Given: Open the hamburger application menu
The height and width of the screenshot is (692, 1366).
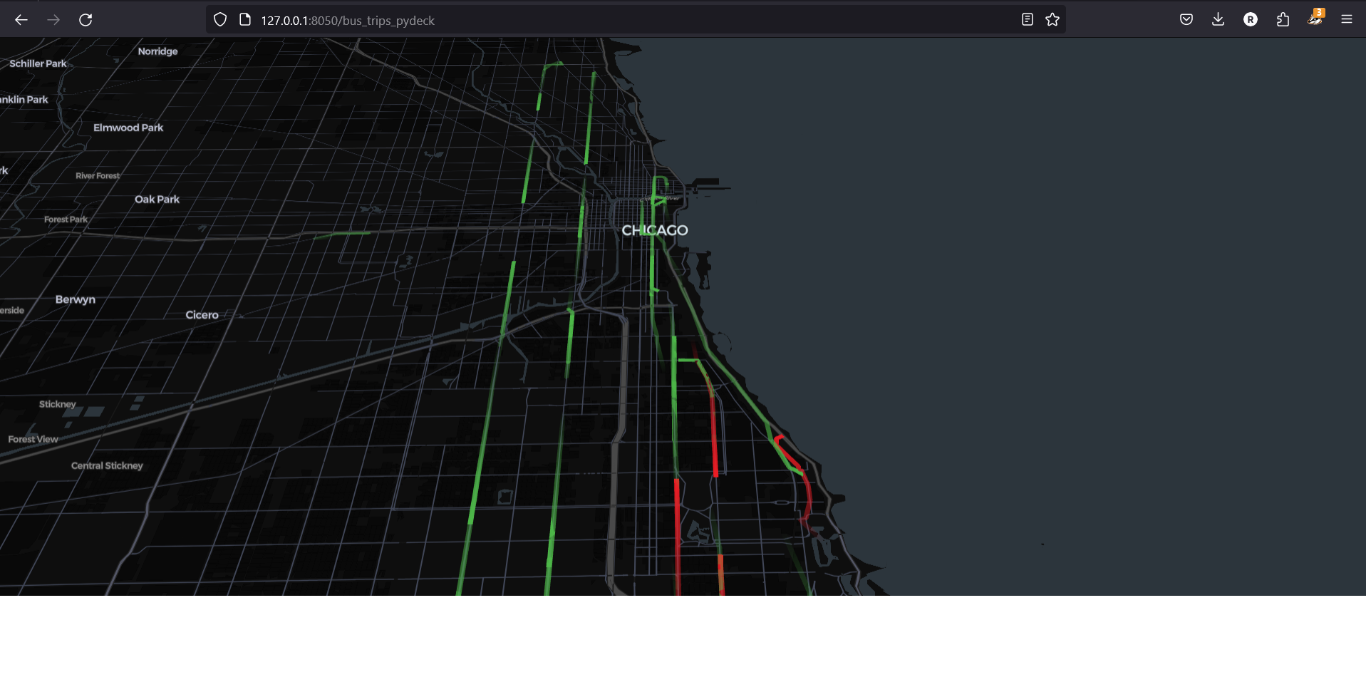Looking at the screenshot, I should 1346,19.
